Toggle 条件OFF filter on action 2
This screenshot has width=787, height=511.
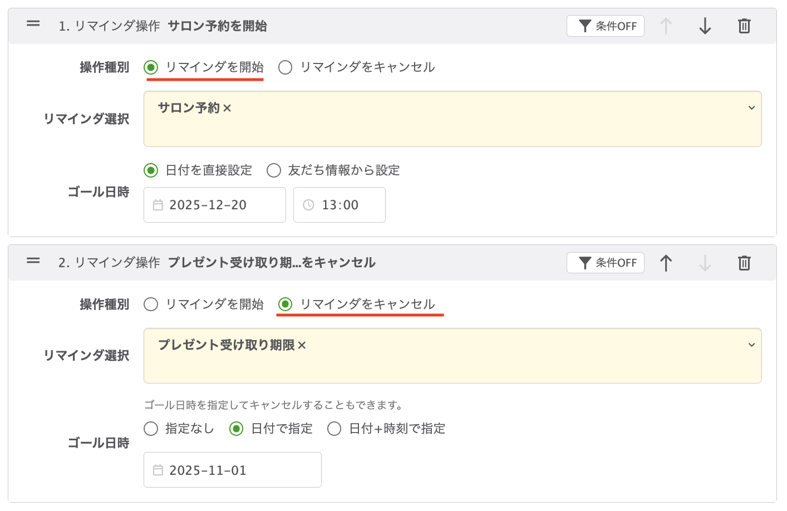click(x=605, y=263)
